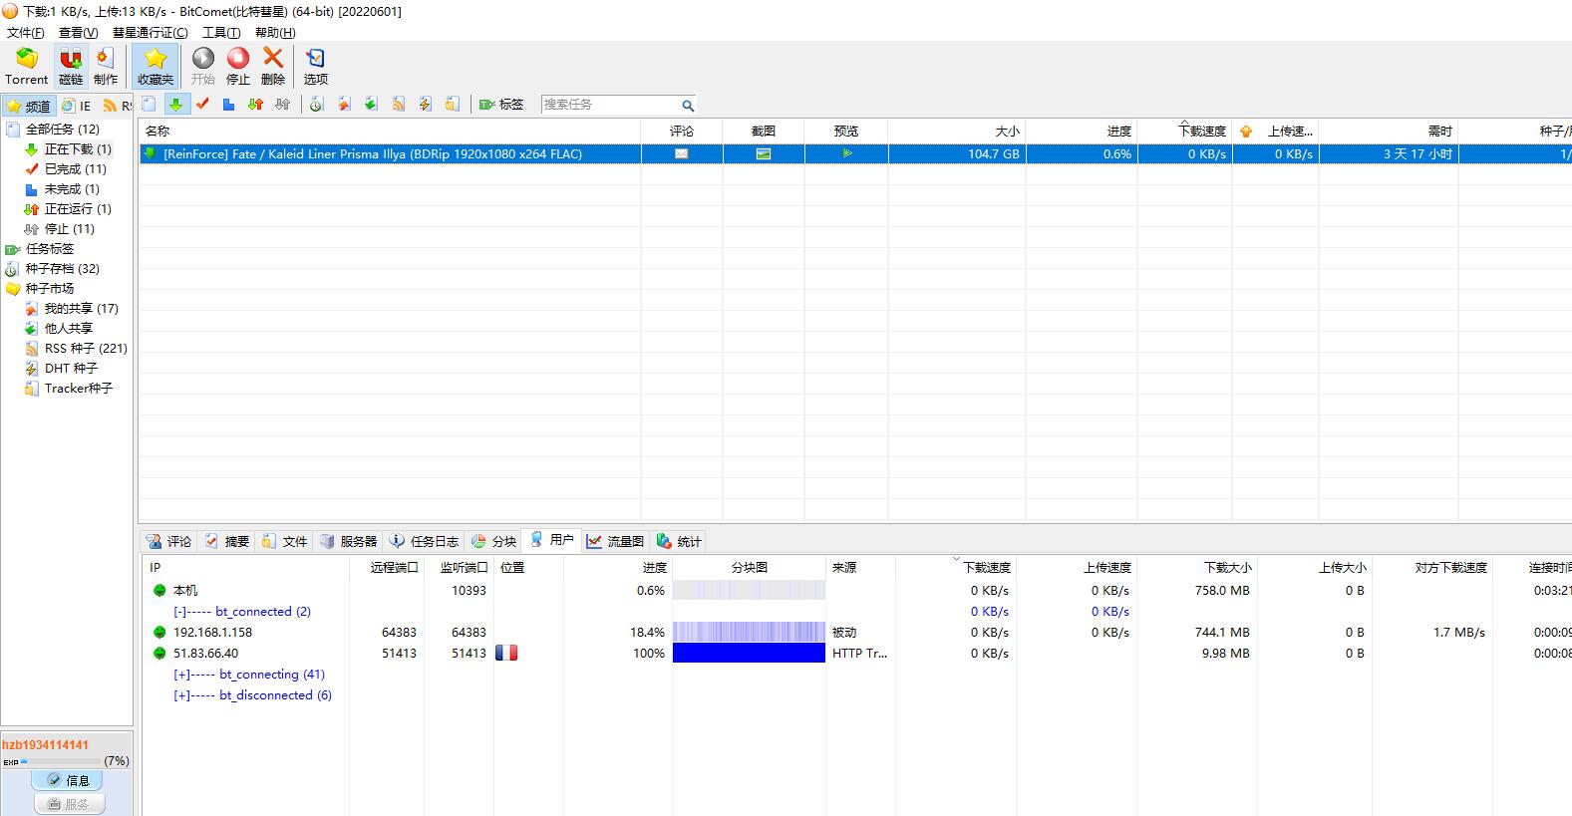Select 停止 (11) in sidebar tree
Image resolution: width=1572 pixels, height=816 pixels.
pyautogui.click(x=69, y=229)
